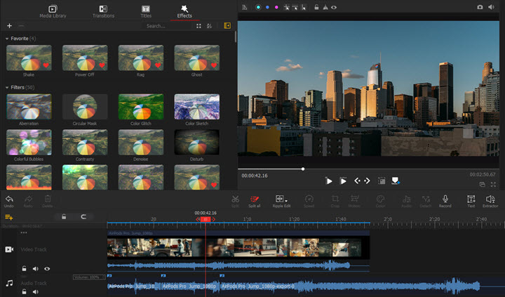Toggle Video Track visibility eye icon

(x=47, y=268)
